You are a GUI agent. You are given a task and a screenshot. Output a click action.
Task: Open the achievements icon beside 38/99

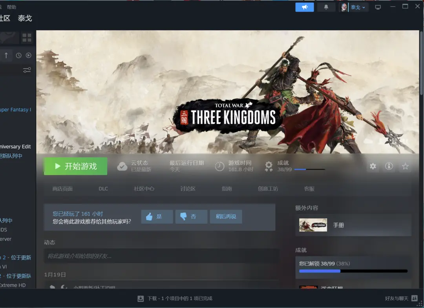click(x=269, y=166)
